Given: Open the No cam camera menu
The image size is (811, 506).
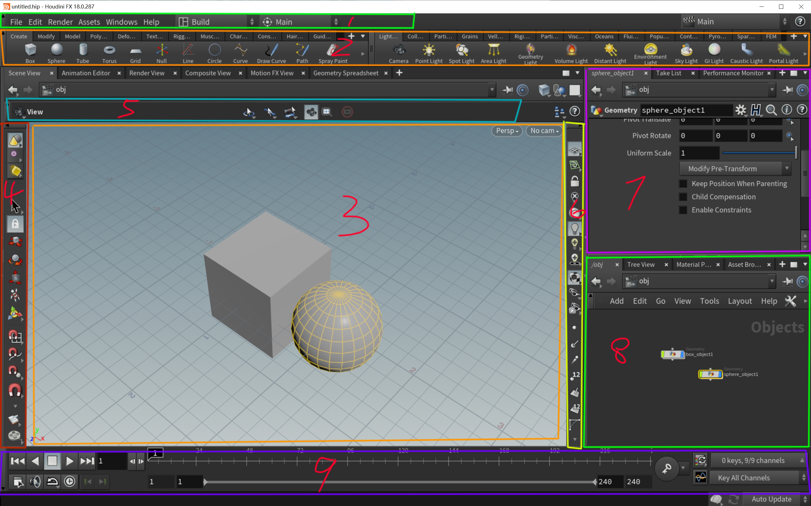Looking at the screenshot, I should click(x=544, y=131).
